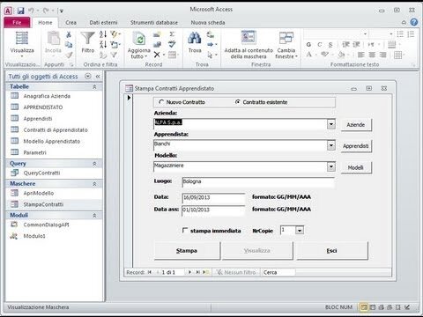The image size is (423, 317).
Task: Switch to form view in status bar
Action: click(x=364, y=307)
